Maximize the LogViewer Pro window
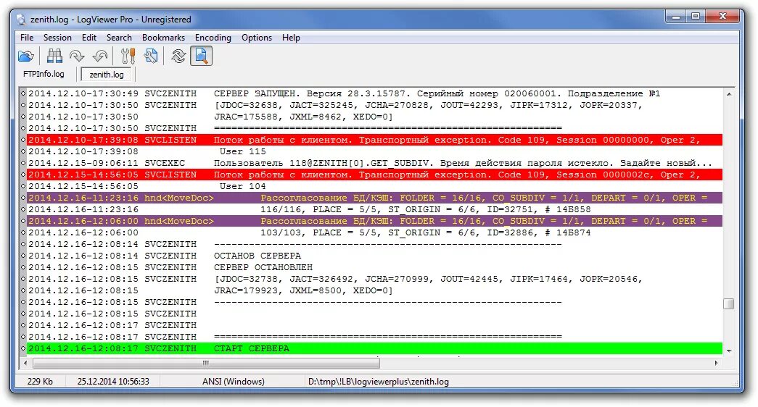The height and width of the screenshot is (407, 758). (696, 17)
